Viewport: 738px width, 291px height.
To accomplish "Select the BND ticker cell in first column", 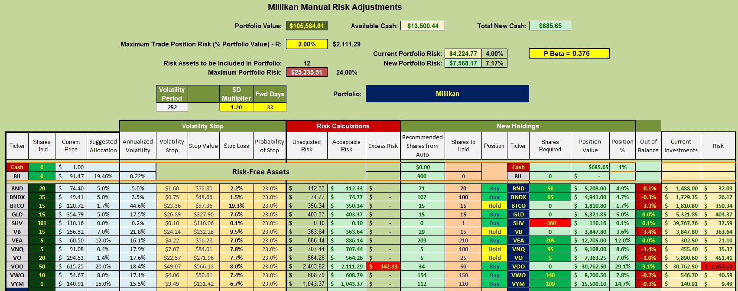I will (17, 188).
